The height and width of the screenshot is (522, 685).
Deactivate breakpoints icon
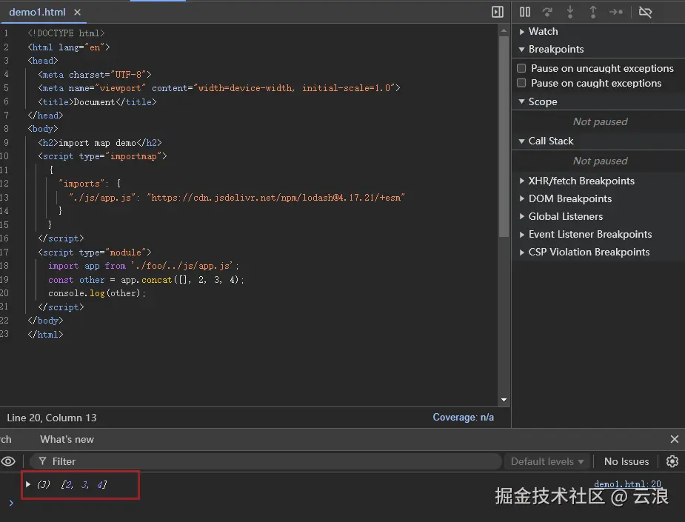(645, 12)
